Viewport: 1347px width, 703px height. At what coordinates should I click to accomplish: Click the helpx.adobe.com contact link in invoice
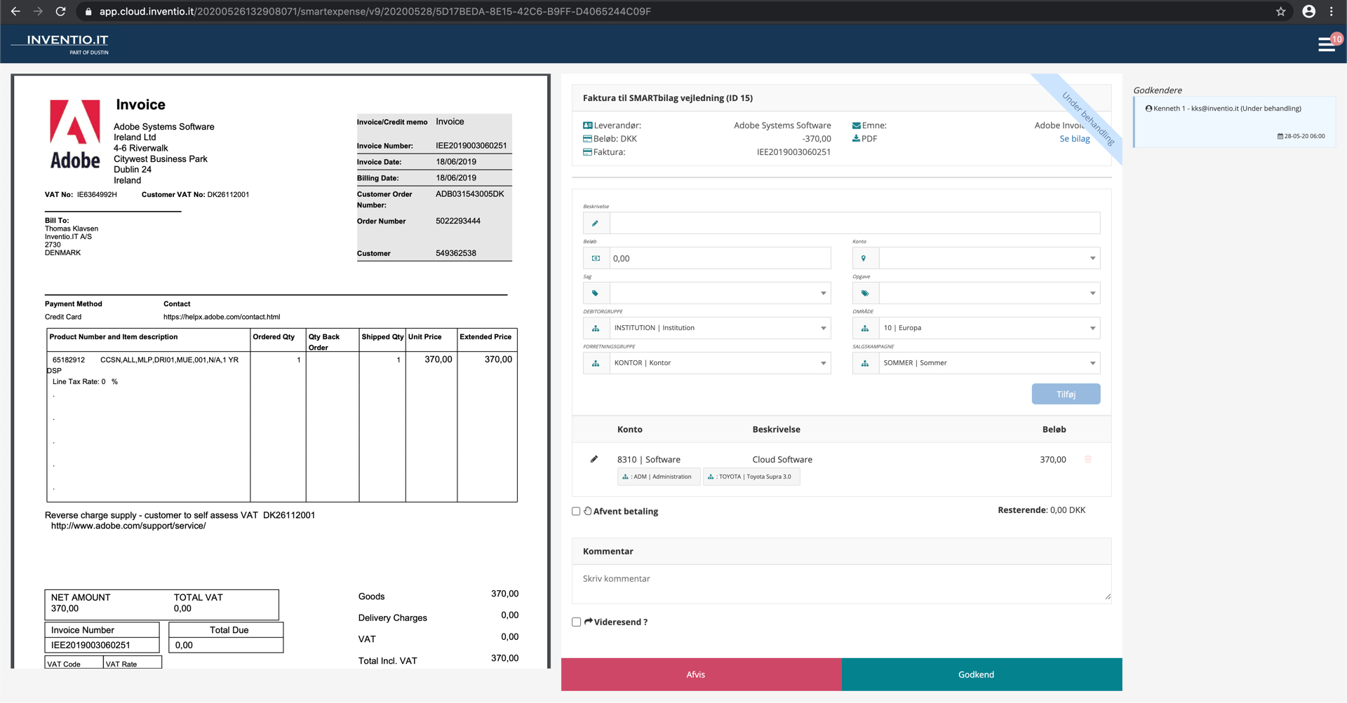point(222,317)
